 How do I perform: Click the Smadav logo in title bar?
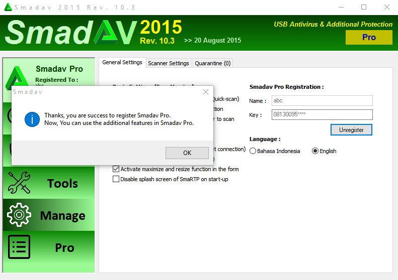[8, 7]
